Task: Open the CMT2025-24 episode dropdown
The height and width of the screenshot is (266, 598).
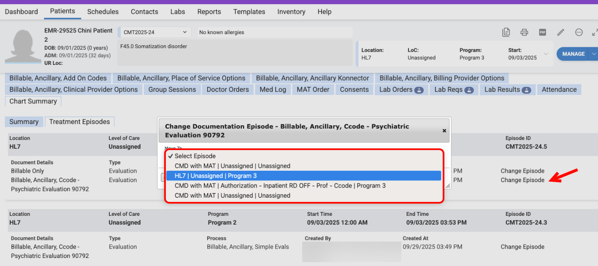Action: coord(154,32)
